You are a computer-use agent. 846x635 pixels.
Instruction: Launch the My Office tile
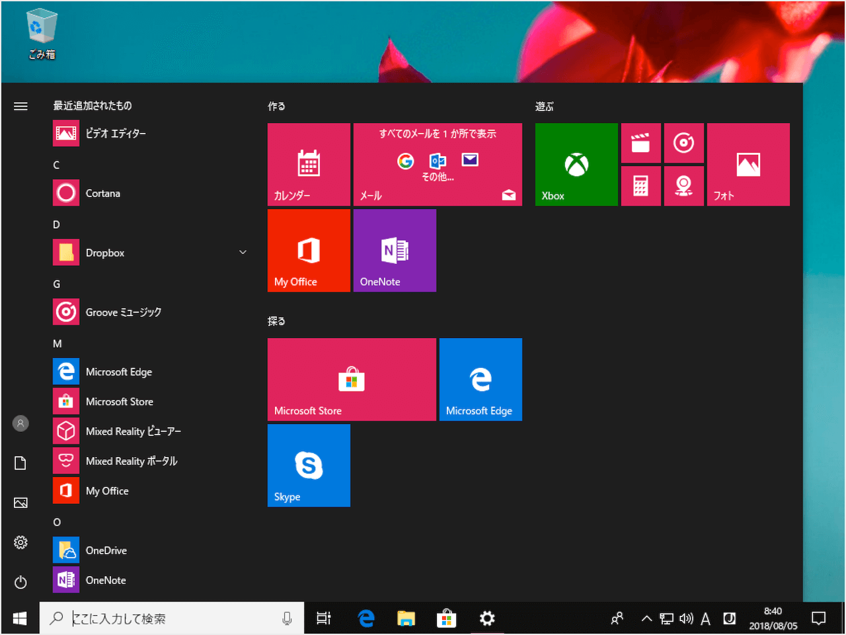pyautogui.click(x=309, y=250)
